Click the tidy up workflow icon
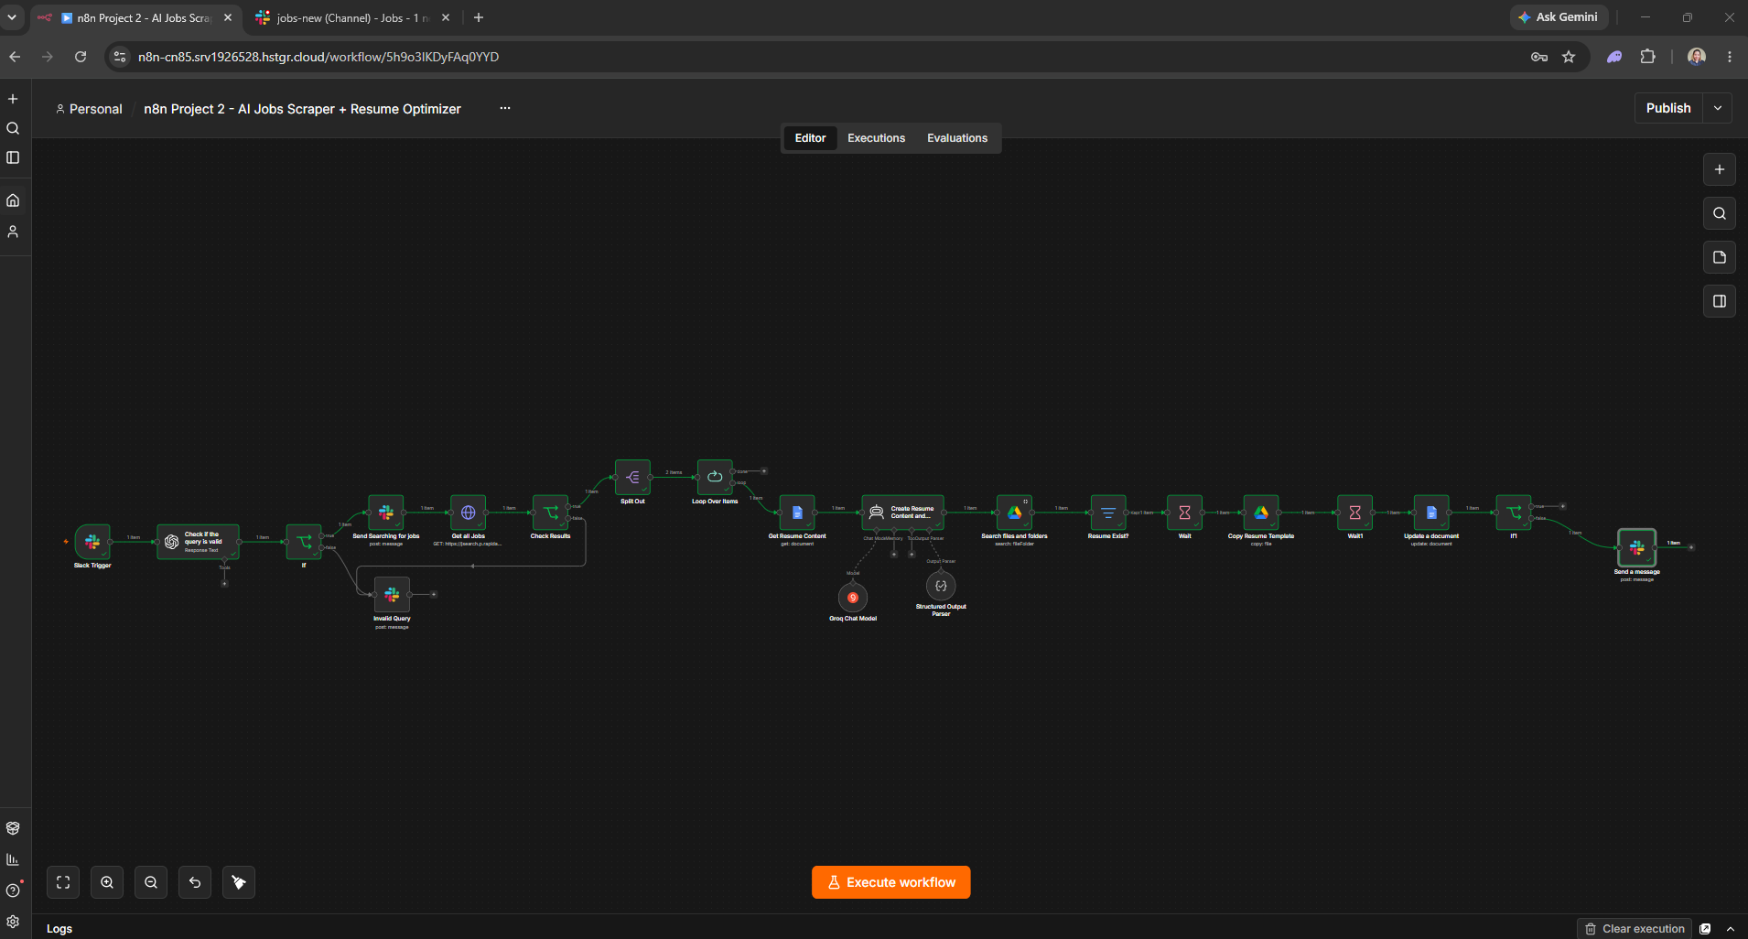This screenshot has width=1748, height=939. (239, 882)
